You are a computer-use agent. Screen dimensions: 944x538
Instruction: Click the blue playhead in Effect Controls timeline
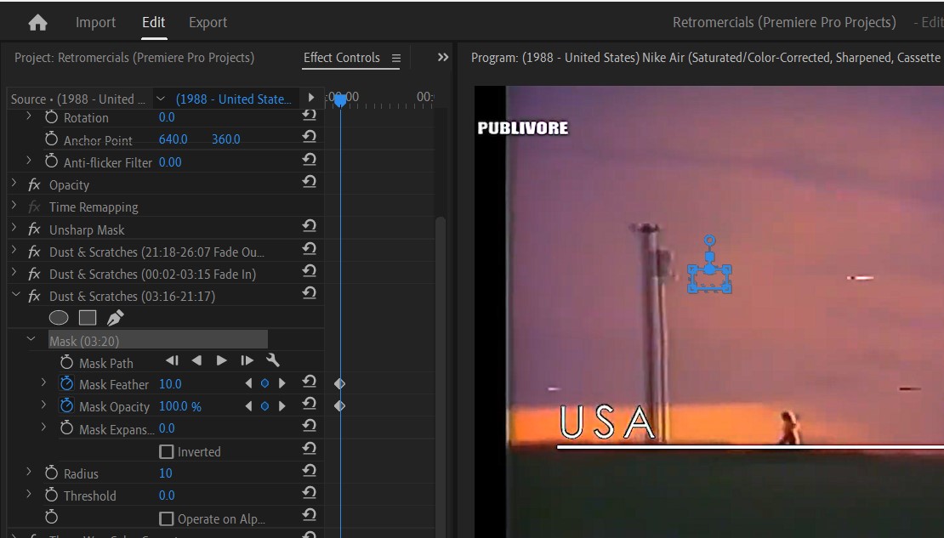tap(340, 100)
